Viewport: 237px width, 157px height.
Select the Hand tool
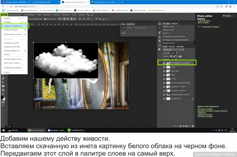[3, 90]
